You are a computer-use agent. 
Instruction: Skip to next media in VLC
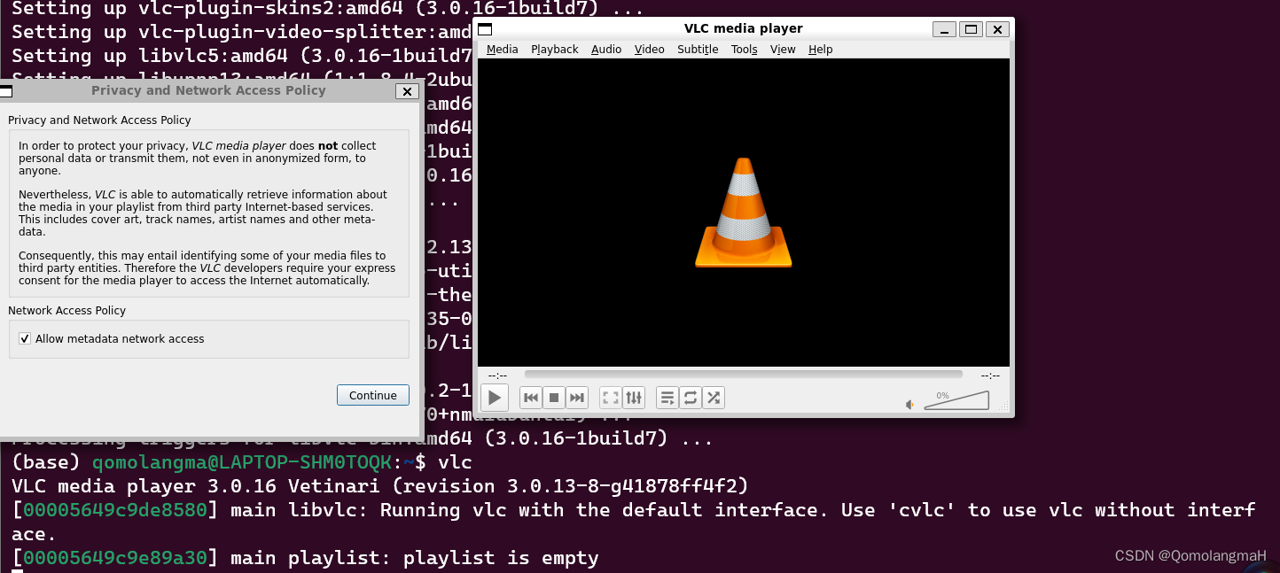577,398
